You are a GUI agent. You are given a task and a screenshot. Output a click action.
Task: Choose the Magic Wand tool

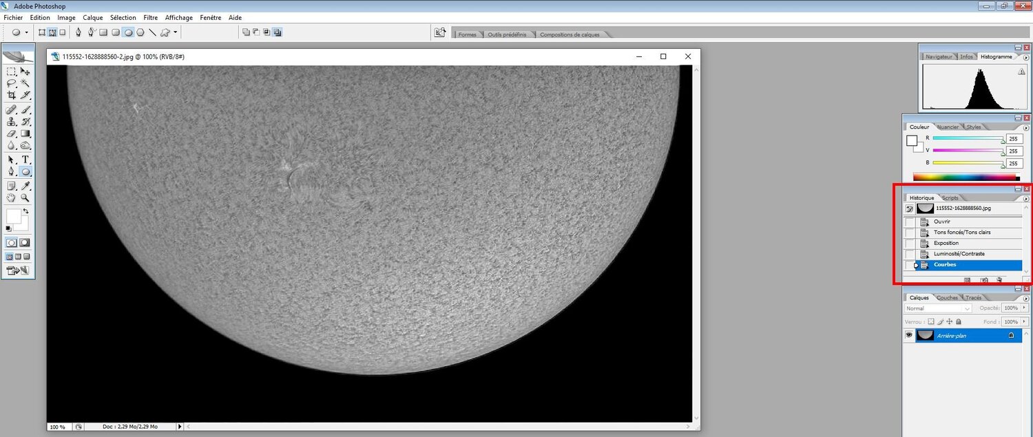25,83
